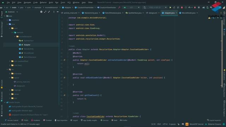Open the app run configuration dropdown

[x=131, y=7]
